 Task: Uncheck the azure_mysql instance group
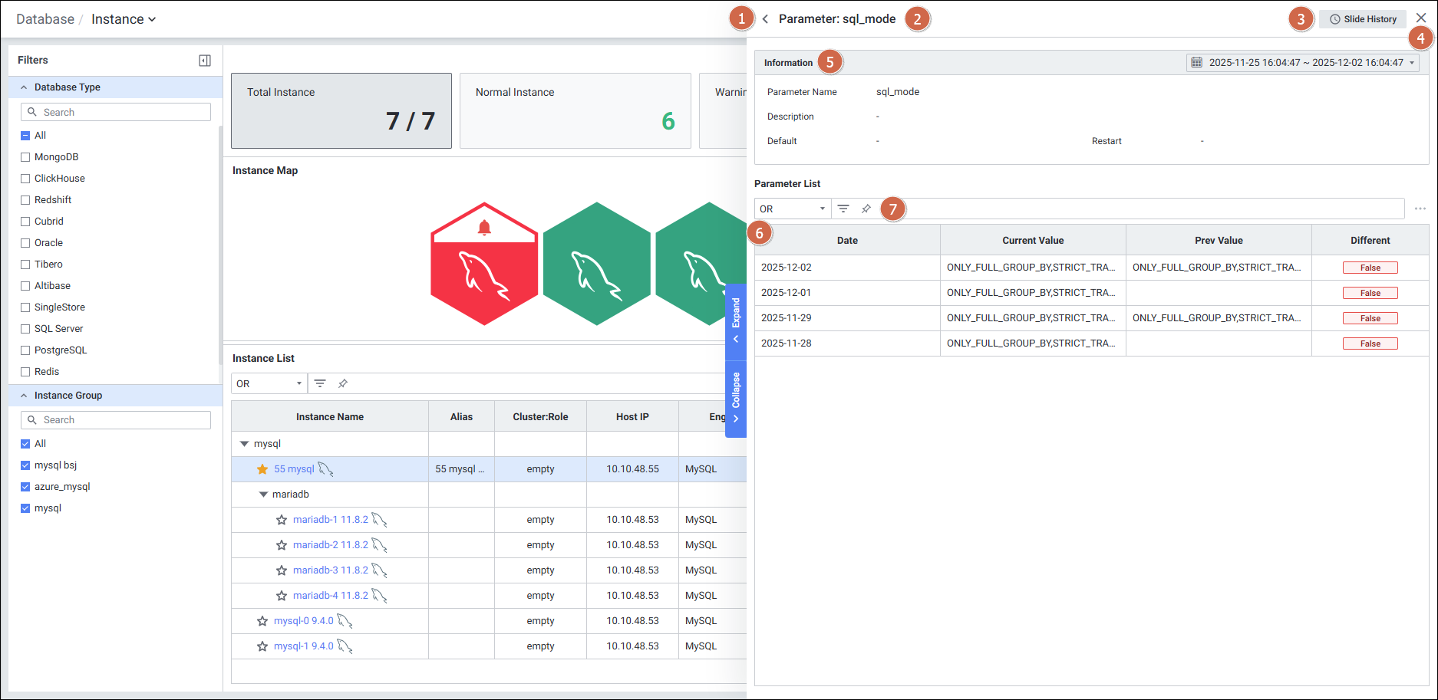(25, 487)
